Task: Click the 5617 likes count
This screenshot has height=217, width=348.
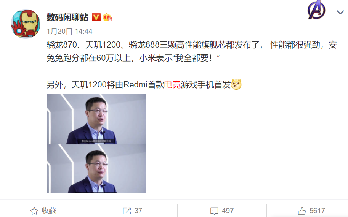Action: (x=318, y=211)
